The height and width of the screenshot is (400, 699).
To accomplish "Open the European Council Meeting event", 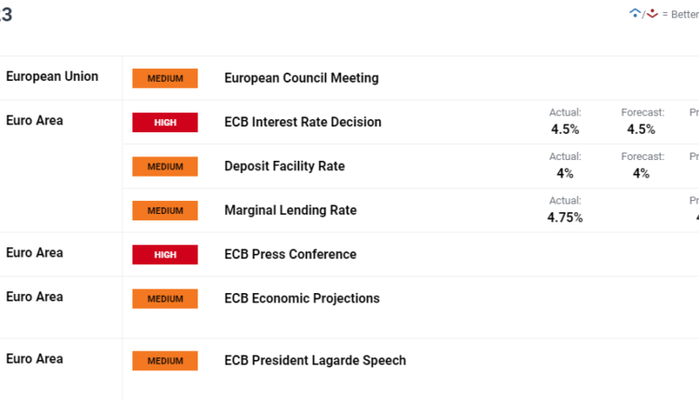I will tap(301, 78).
